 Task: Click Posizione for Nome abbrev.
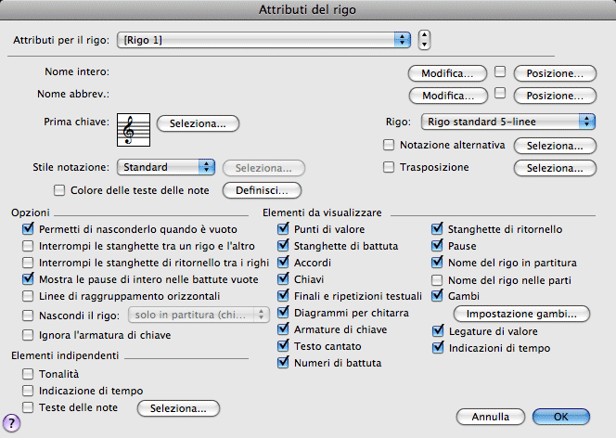[x=554, y=95]
